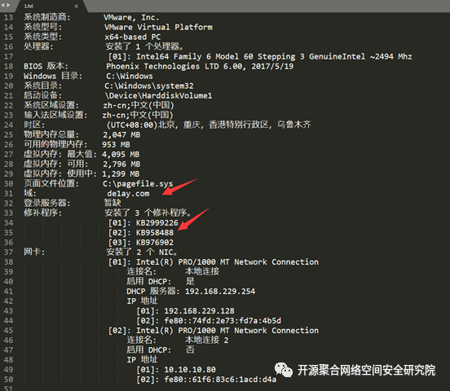The width and height of the screenshot is (450, 391).
Task: Click the WeChat logo watermark icon
Action: [x=284, y=370]
